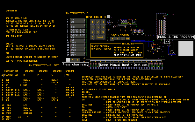The width and height of the screenshot is (195, 122).
Task: Select the JUMPIF A > B instruction
Action: 77,30
